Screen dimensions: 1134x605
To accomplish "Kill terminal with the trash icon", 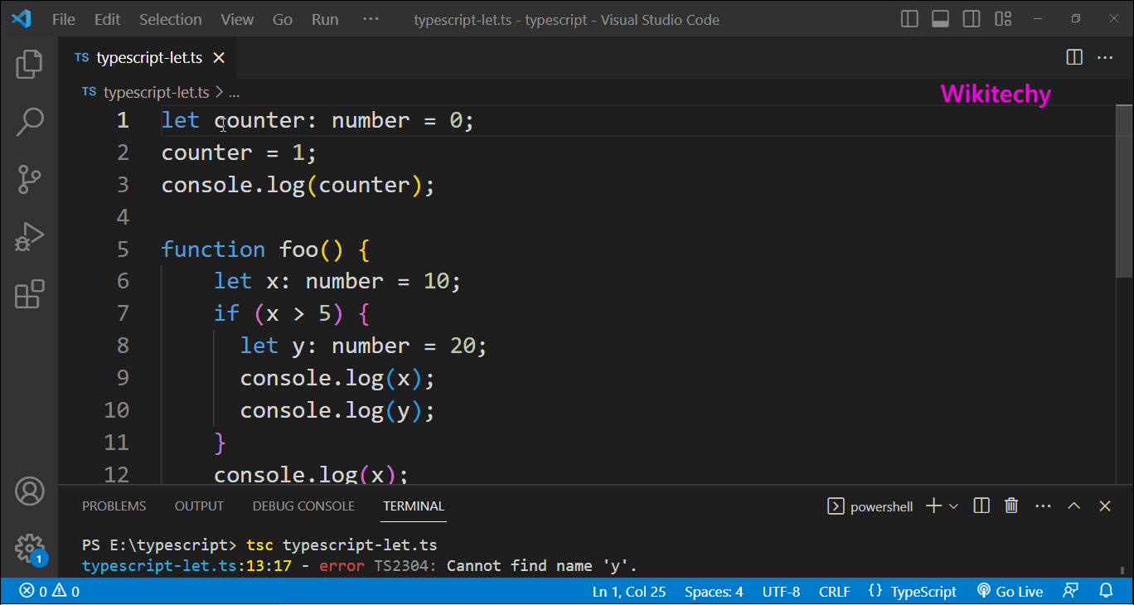I will (1011, 506).
